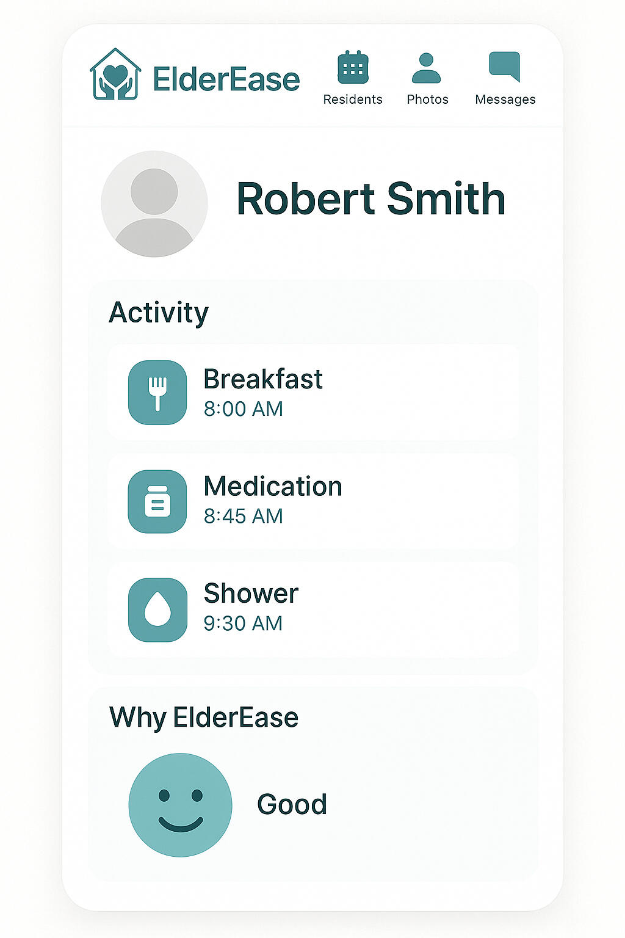The image size is (625, 938).
Task: Switch to the Residents tab label
Action: tap(353, 100)
